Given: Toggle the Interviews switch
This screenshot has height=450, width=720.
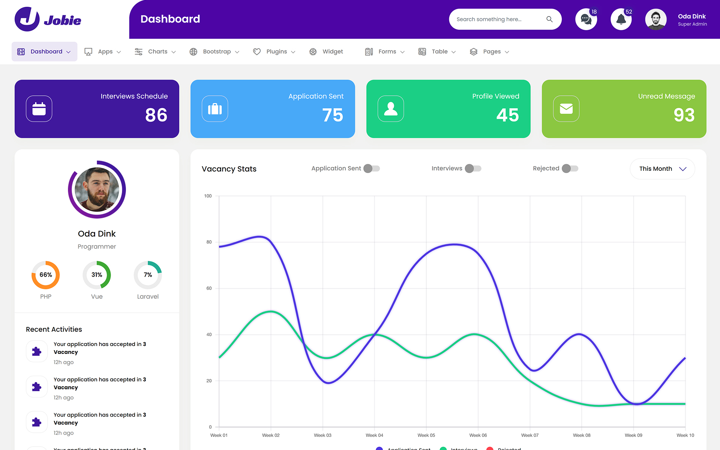Looking at the screenshot, I should point(473,169).
